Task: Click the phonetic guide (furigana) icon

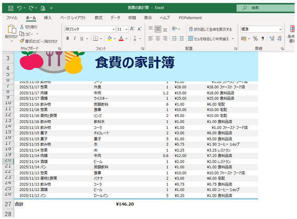Action: (135, 39)
